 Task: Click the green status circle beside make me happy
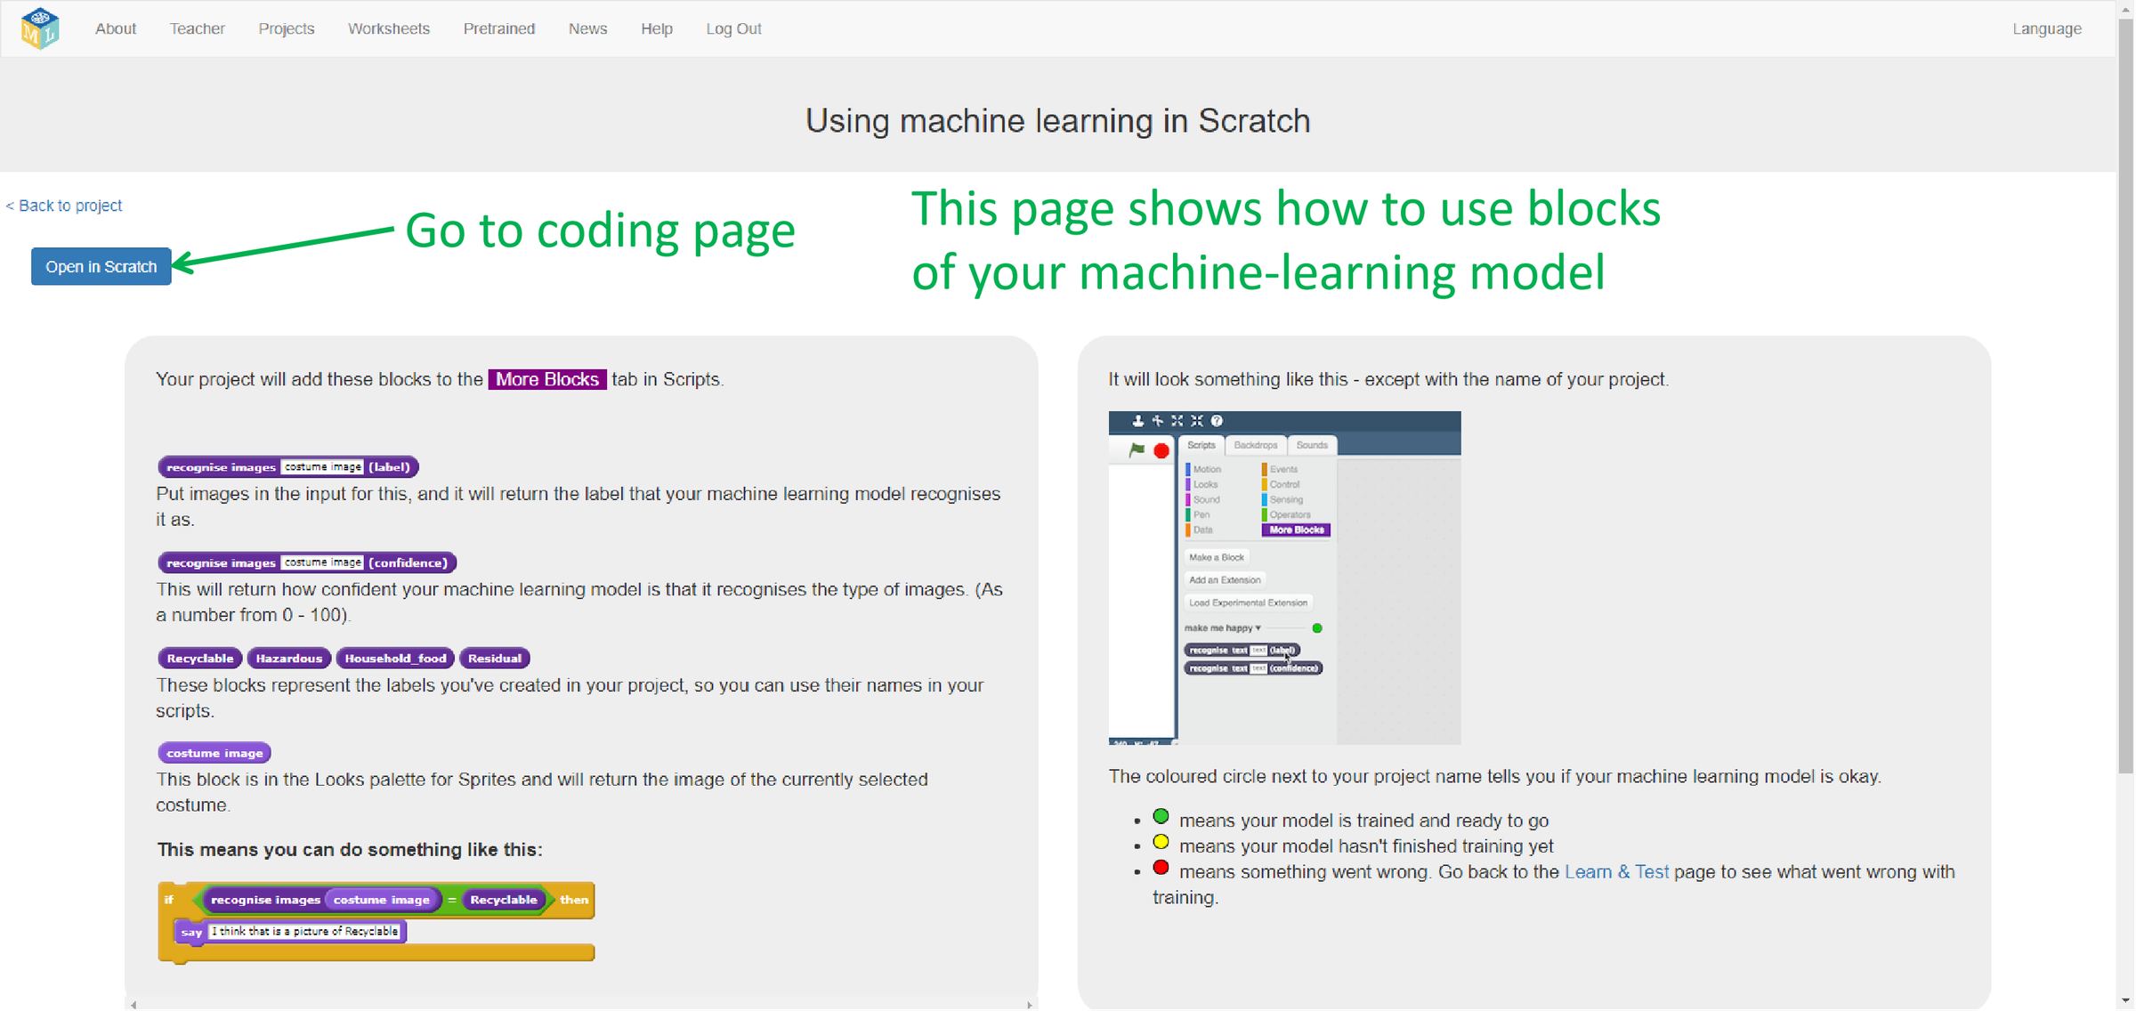(1317, 628)
